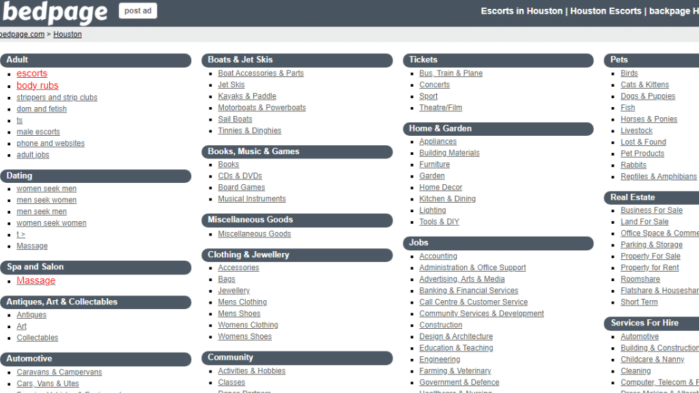The height and width of the screenshot is (393, 699).
Task: Open Farming & Veterinary jobs
Action: click(455, 371)
